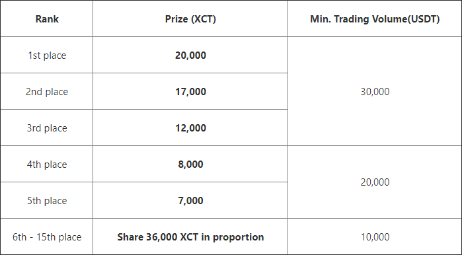The image size is (462, 255).
Task: Click the 20,000 prize value in bold
Action: coord(190,55)
